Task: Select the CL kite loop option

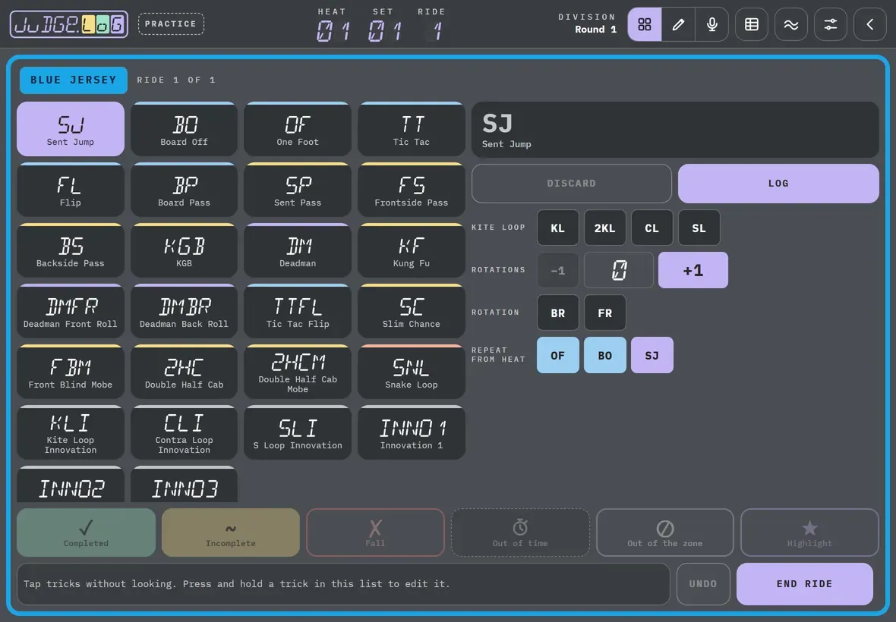Action: tap(652, 228)
